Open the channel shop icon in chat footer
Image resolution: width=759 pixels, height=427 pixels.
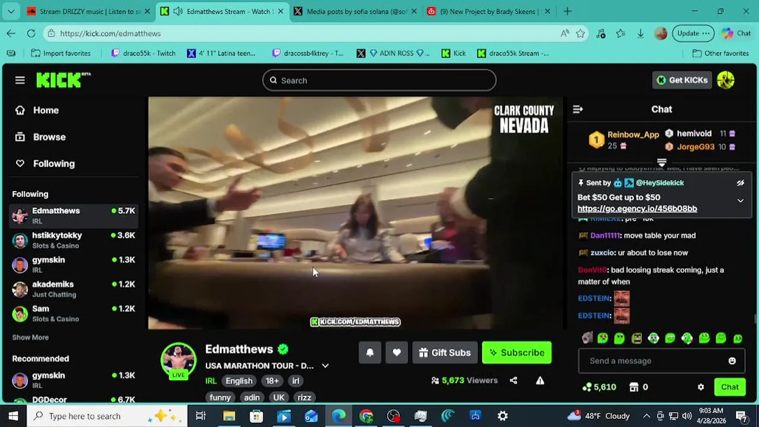tap(634, 387)
